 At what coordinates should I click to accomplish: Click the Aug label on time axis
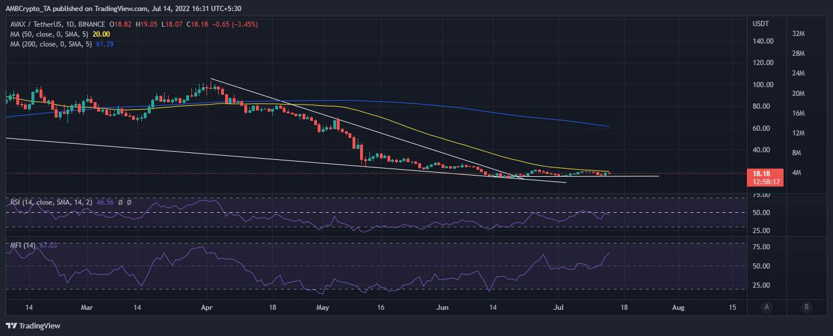(678, 306)
